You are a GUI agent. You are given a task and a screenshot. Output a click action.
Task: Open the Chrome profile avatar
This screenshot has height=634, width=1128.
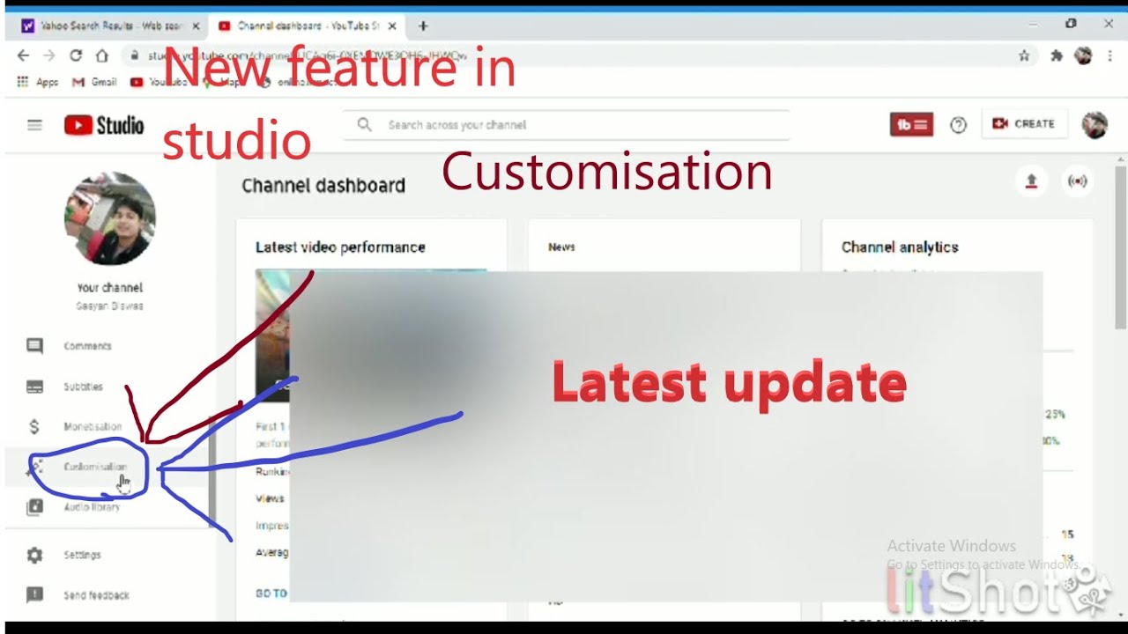coord(1083,55)
